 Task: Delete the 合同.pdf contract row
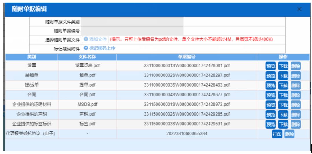[296, 95]
